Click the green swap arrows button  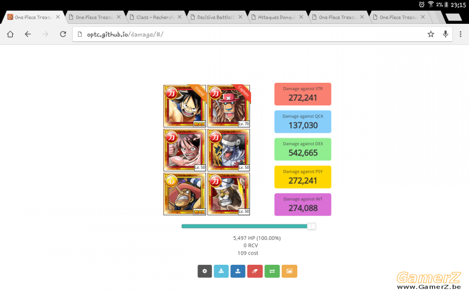[272, 271]
